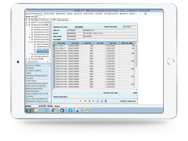Click the Asset Code column header

pos(75,43)
